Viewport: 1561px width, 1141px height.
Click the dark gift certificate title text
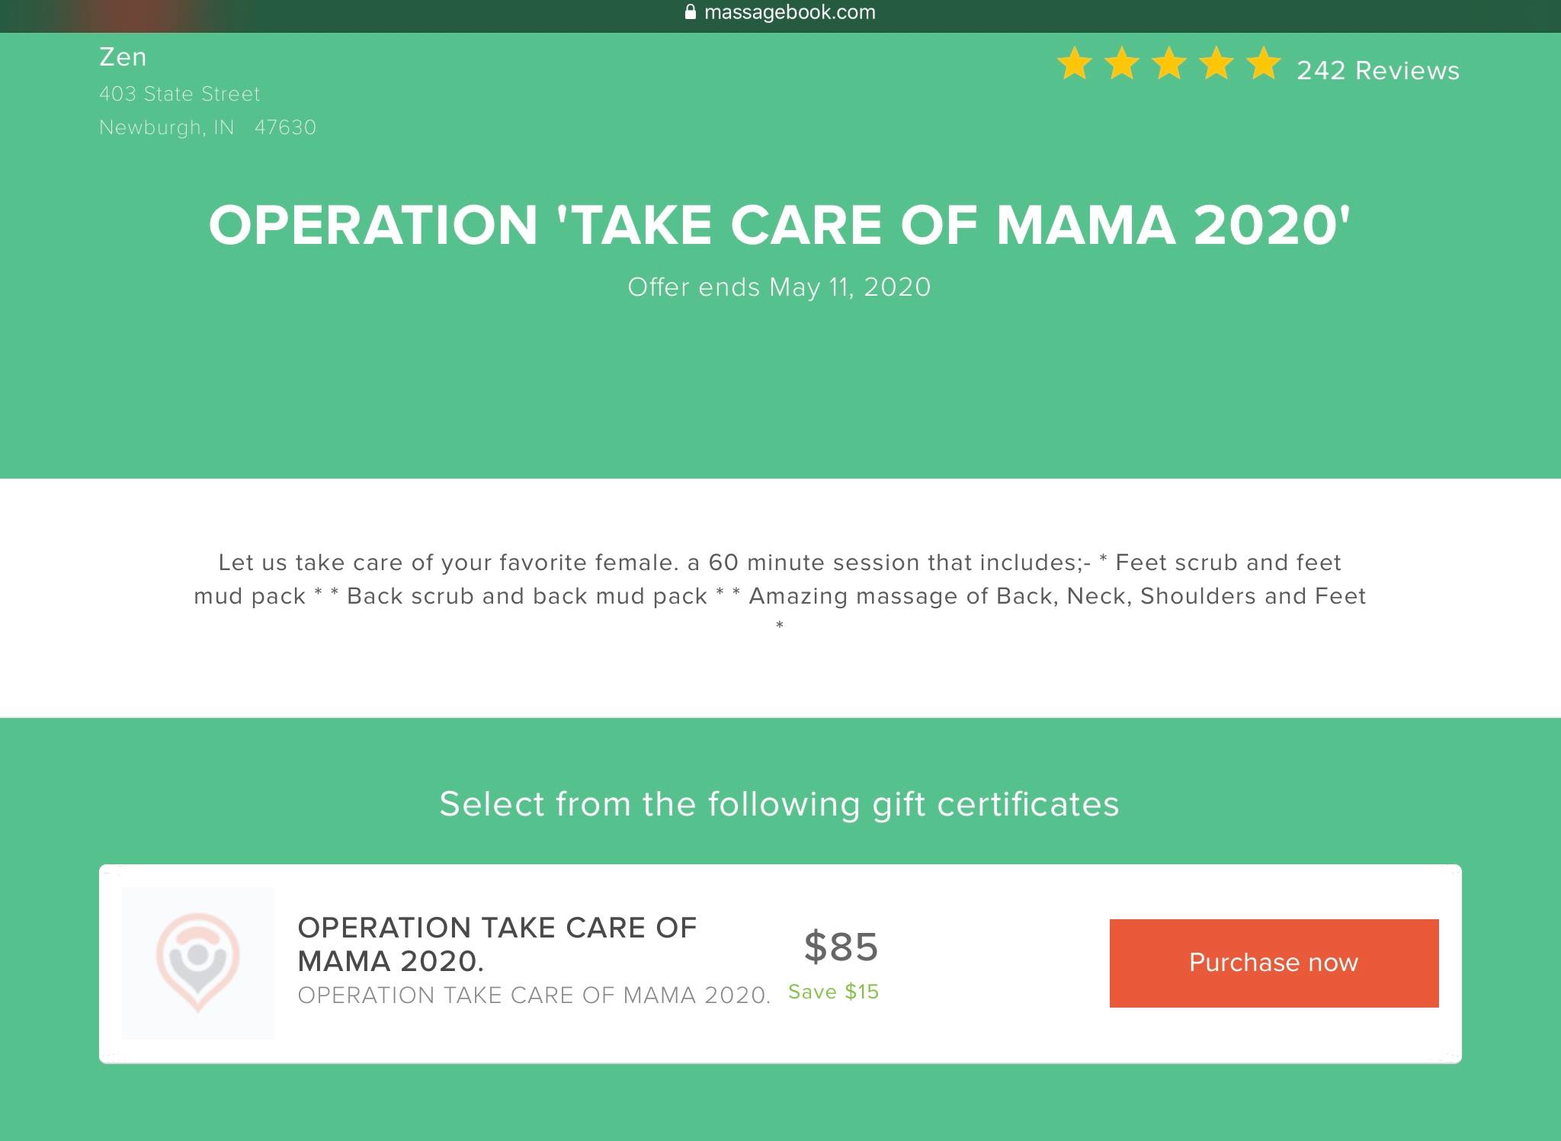(x=497, y=944)
